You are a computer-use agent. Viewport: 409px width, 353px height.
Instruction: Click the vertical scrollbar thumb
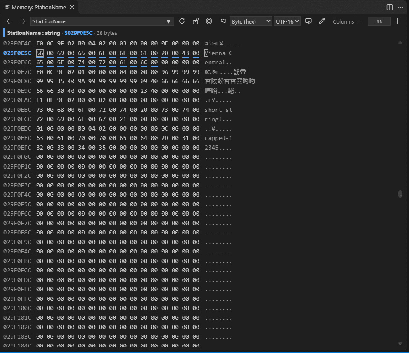[400, 194]
